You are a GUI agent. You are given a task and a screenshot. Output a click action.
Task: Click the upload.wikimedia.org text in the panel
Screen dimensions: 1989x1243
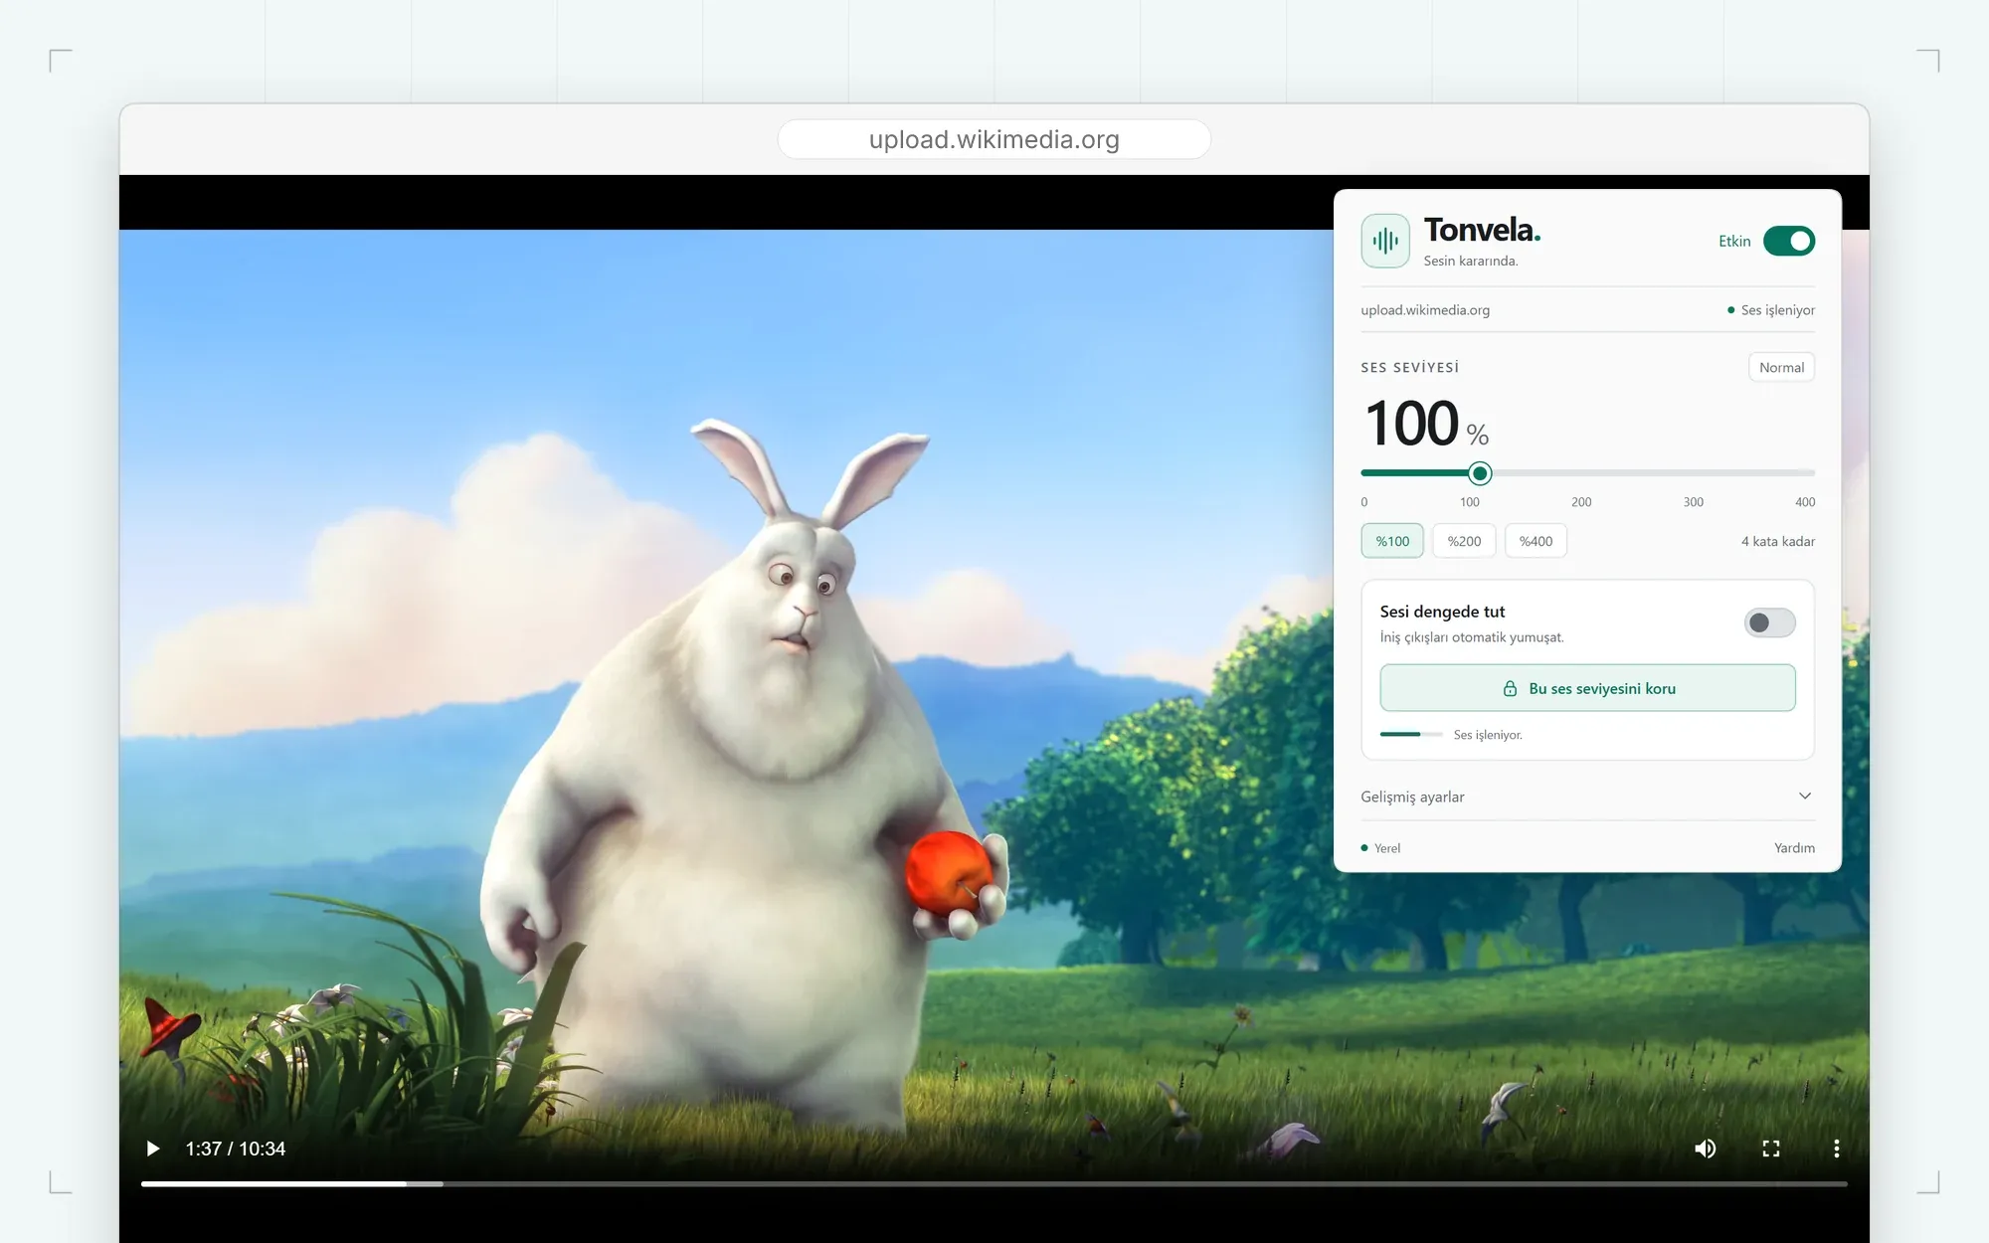click(1425, 310)
